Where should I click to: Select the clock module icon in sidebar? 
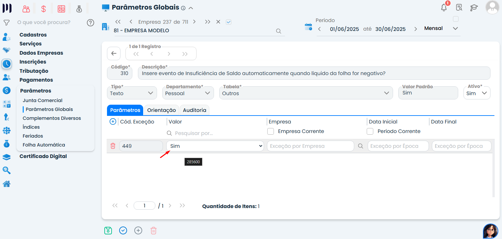[x=7, y=64]
